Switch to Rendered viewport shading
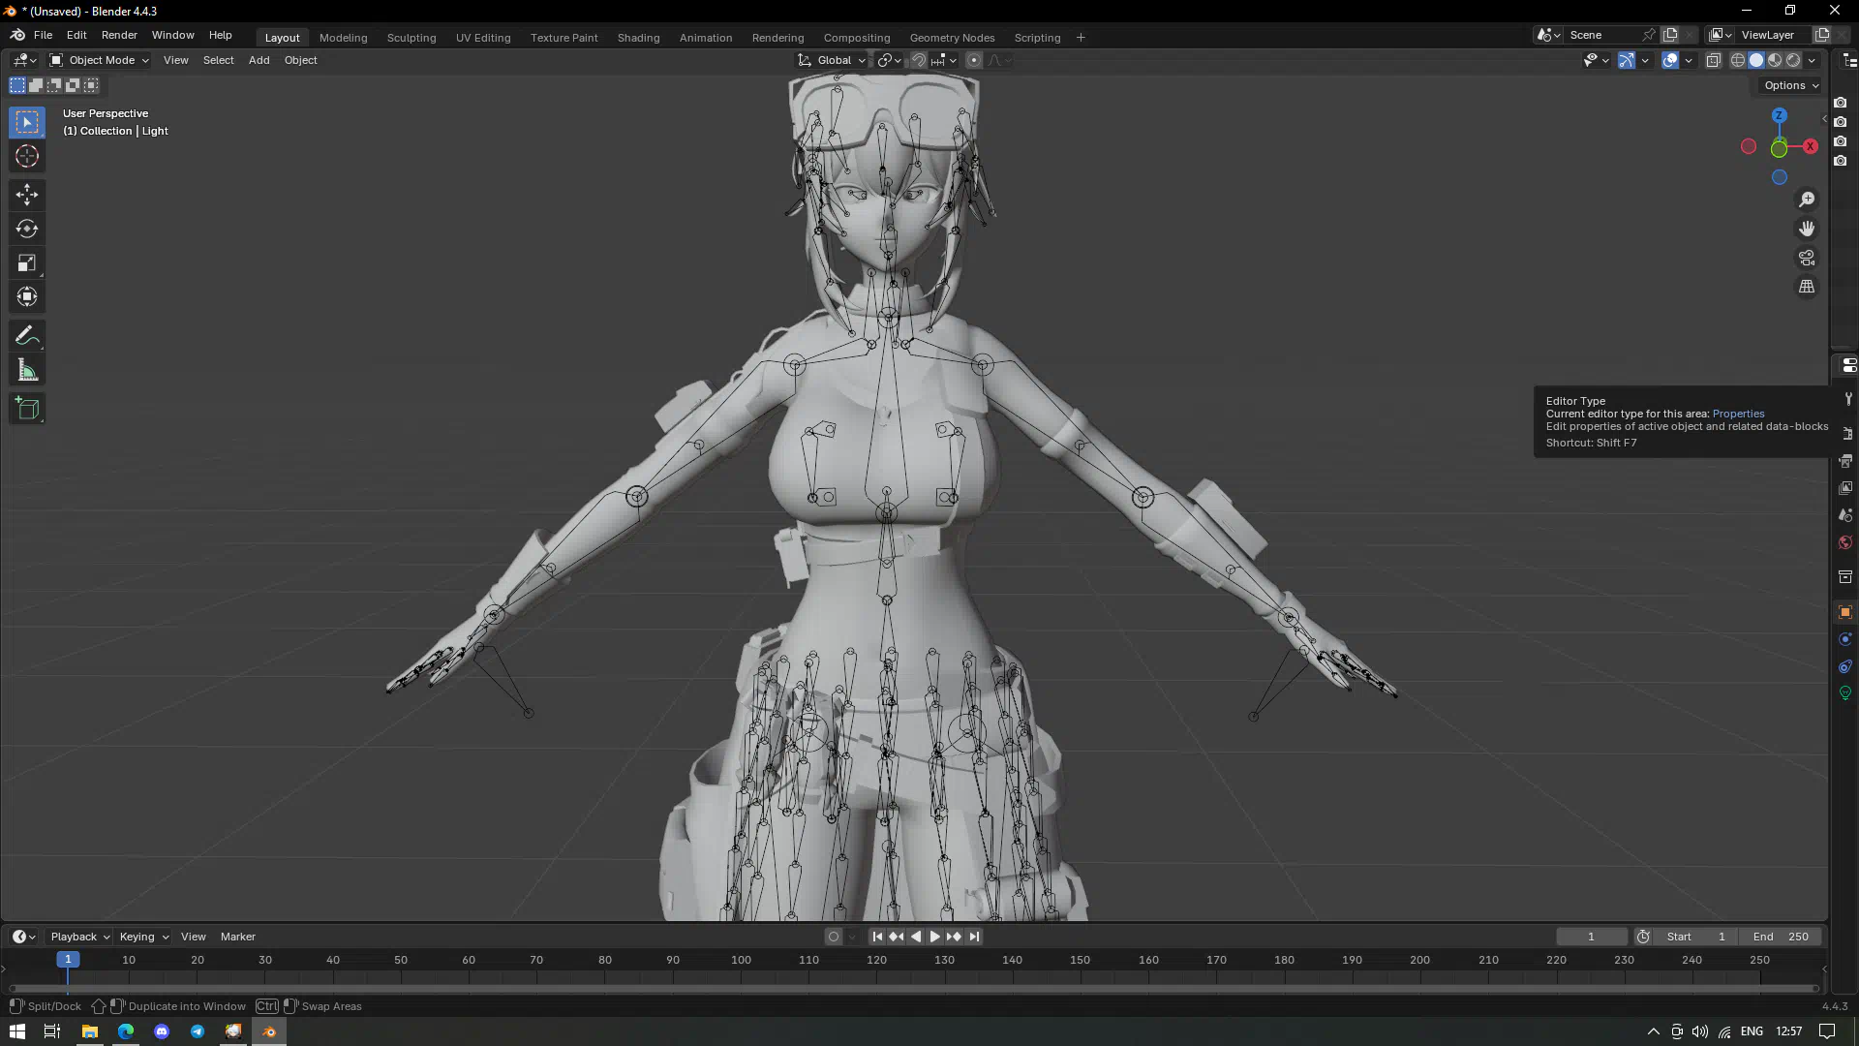 point(1793,60)
